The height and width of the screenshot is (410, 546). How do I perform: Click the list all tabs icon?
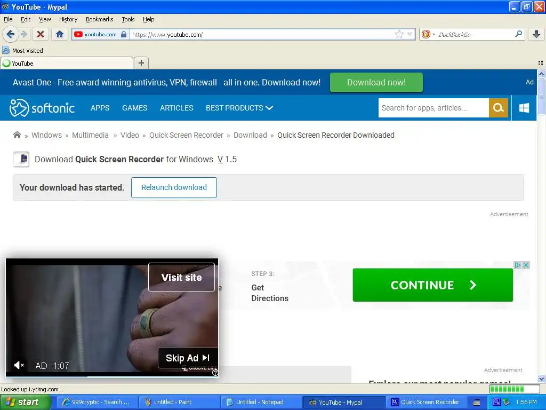[541, 63]
